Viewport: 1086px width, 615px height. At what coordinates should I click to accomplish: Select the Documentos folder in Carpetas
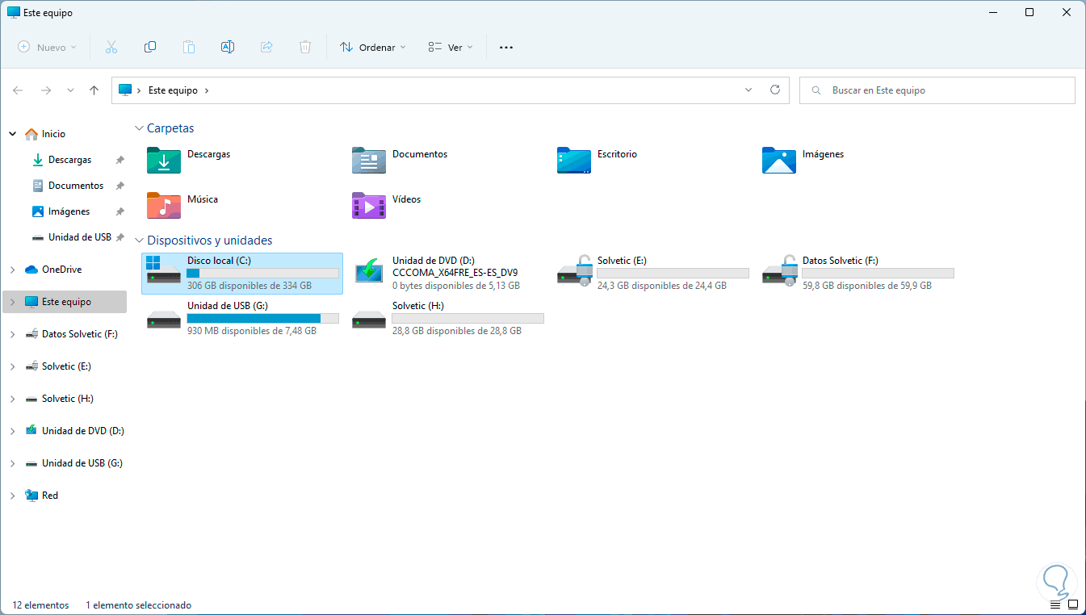tap(400, 160)
